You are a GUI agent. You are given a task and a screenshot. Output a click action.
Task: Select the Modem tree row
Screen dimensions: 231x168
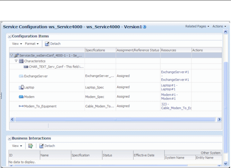point(115,97)
